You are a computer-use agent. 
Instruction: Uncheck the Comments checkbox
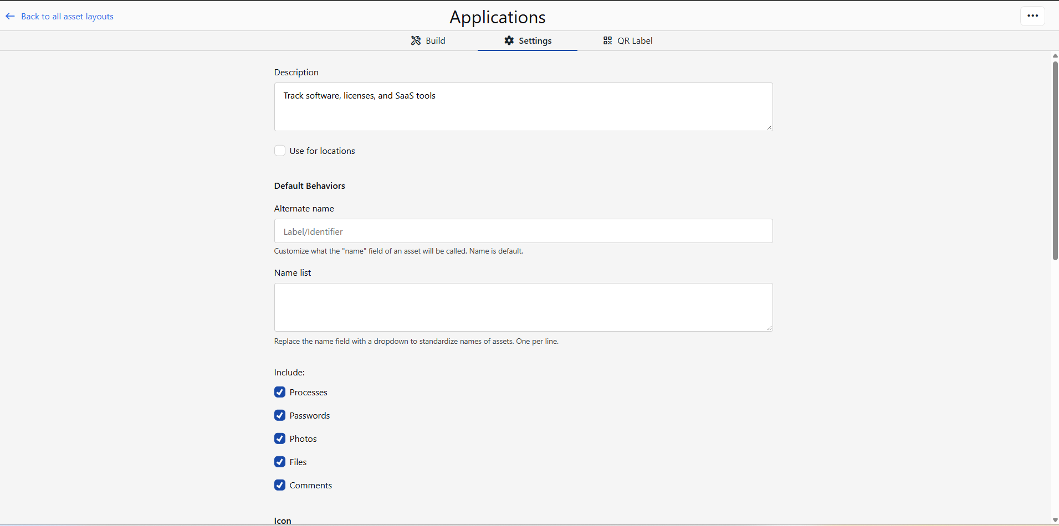280,485
